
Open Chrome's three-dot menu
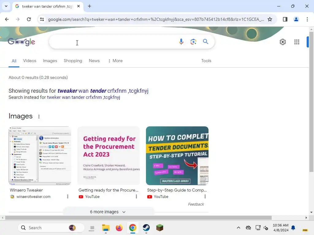pos(307,19)
